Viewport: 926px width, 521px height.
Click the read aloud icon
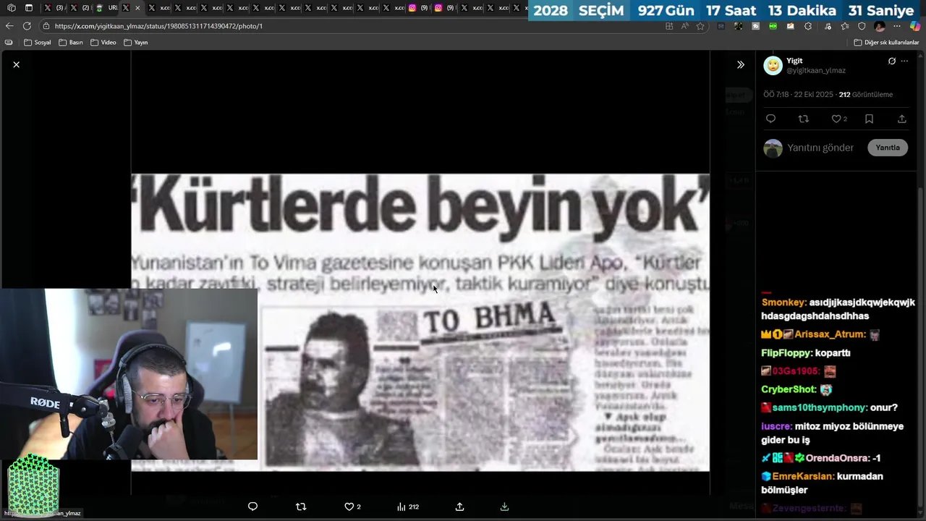tap(684, 26)
